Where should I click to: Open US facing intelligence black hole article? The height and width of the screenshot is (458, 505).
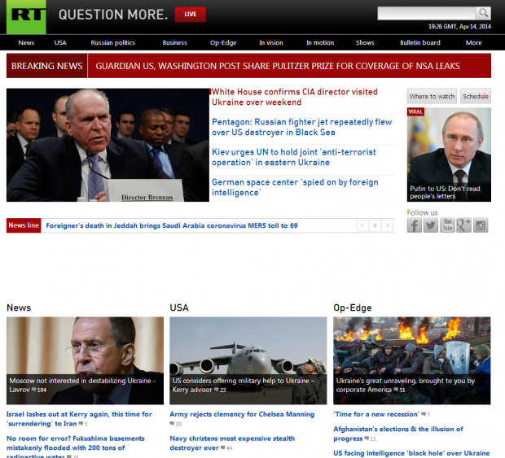click(x=411, y=453)
